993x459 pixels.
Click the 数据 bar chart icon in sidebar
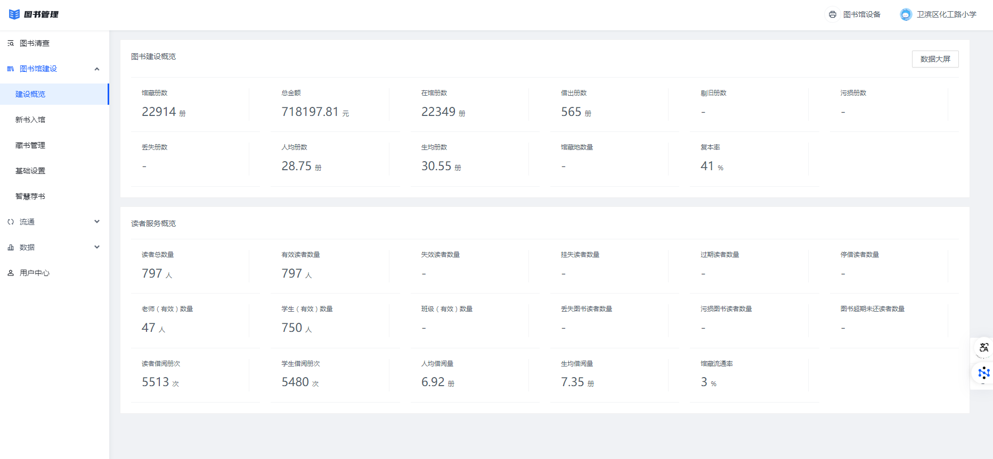(11, 247)
